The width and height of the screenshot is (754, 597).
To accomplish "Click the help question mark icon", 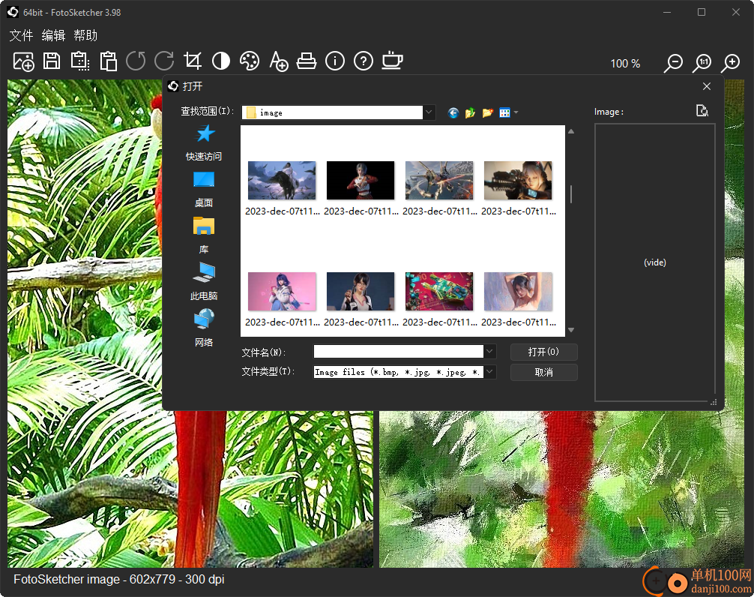I will pyautogui.click(x=364, y=61).
